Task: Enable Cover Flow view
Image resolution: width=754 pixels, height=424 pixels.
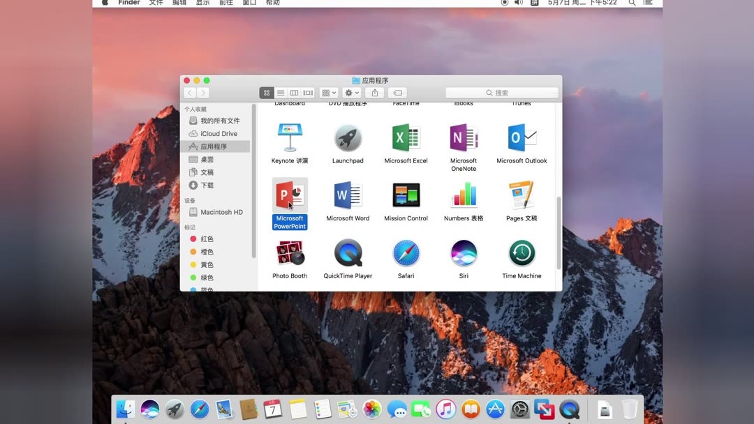Action: 306,92
